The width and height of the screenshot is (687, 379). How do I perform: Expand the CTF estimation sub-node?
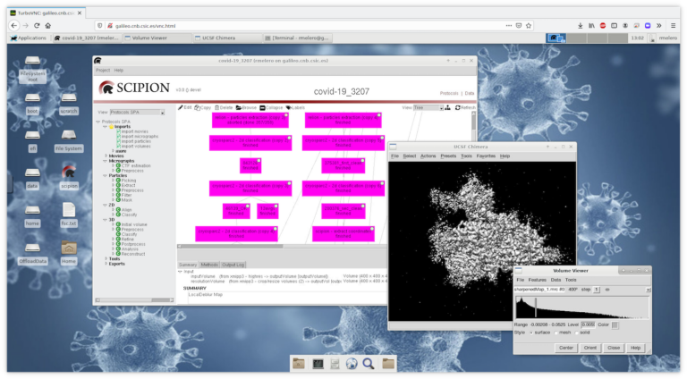[x=113, y=166]
